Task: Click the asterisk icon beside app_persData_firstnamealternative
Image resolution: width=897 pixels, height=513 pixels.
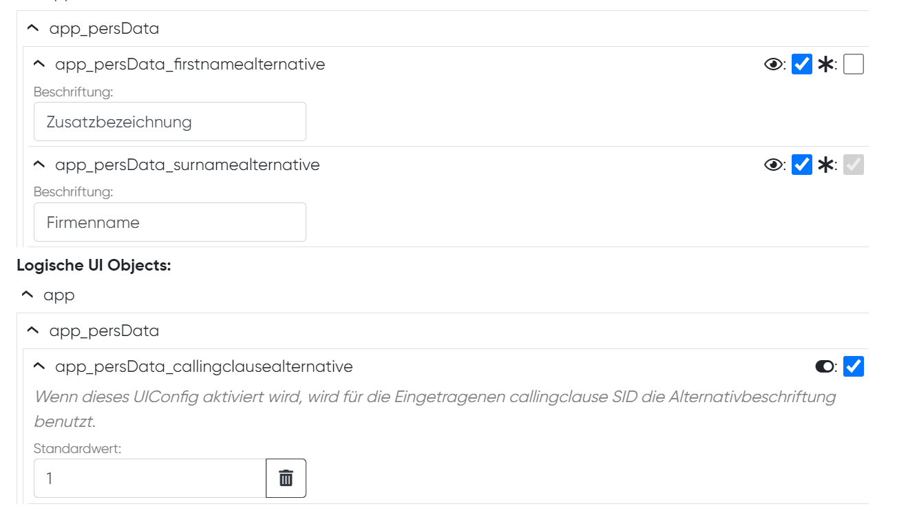Action: click(x=826, y=64)
